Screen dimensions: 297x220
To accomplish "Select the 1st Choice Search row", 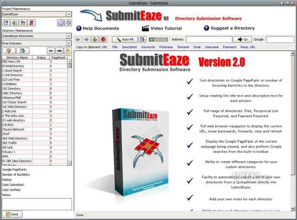I will coord(34,102).
